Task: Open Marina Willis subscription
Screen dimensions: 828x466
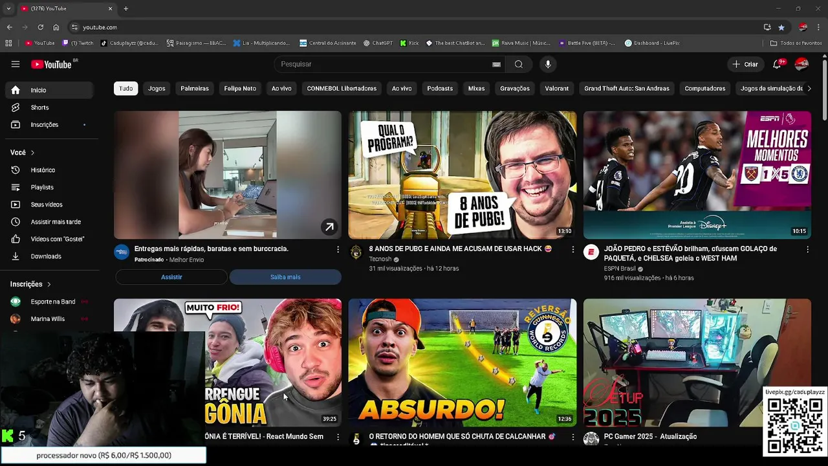Action: (x=49, y=319)
